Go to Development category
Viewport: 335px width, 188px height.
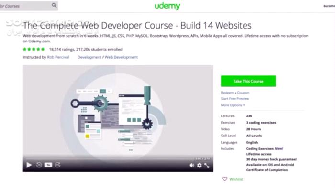[89, 57]
